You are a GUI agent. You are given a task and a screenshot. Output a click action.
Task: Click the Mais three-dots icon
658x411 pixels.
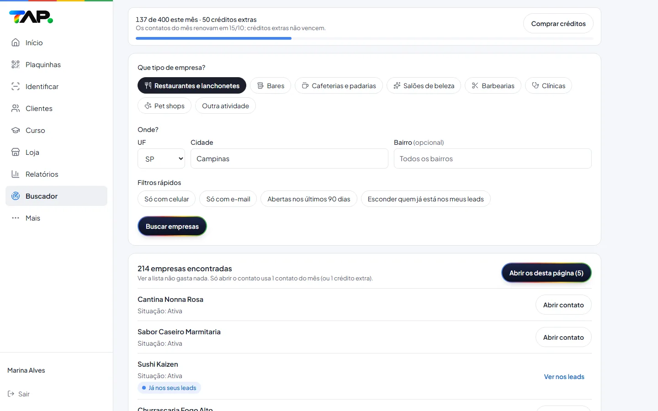[x=16, y=218]
